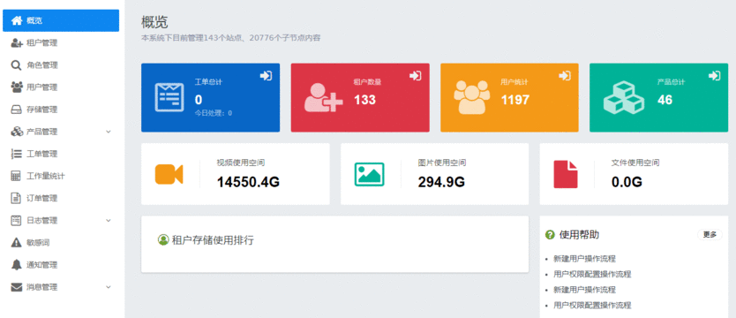Click the 视频使用空间 value 14550.4G

[248, 182]
